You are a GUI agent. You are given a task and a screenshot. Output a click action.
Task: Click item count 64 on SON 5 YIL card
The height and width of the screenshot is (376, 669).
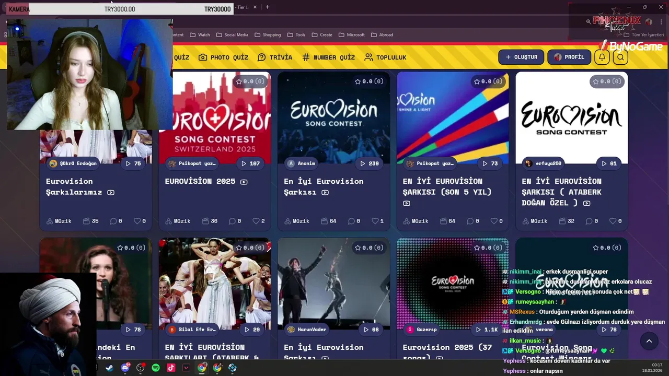click(x=447, y=221)
